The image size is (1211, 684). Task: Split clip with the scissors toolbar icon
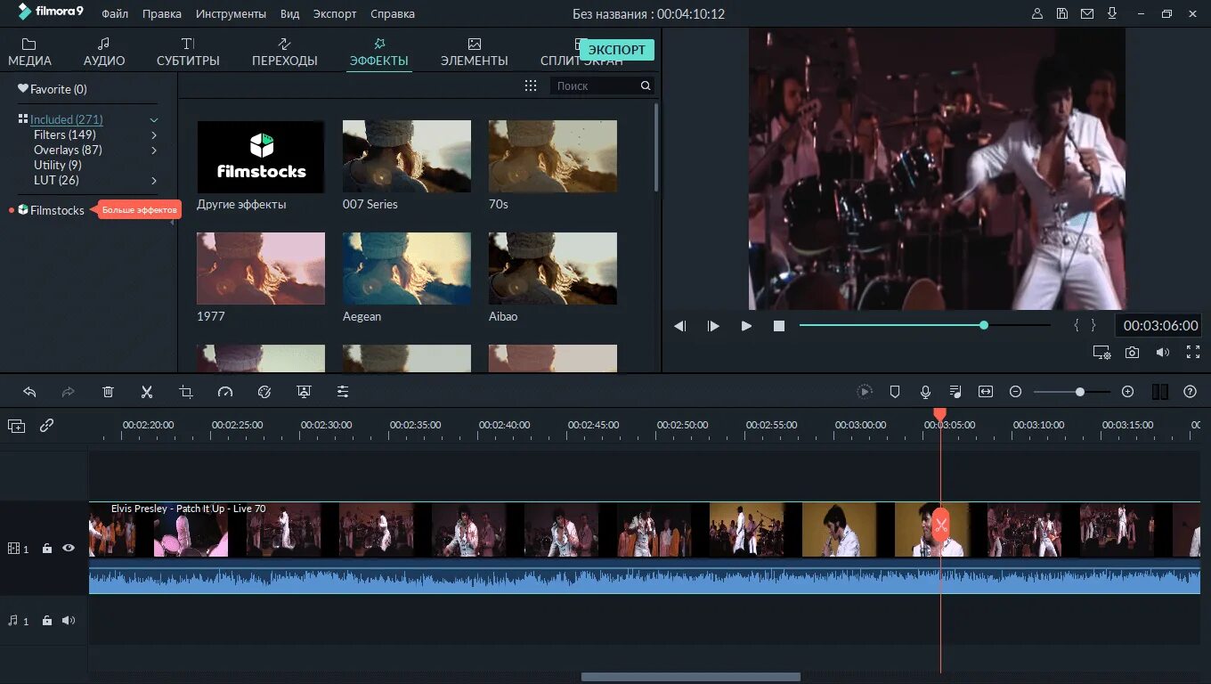(147, 392)
